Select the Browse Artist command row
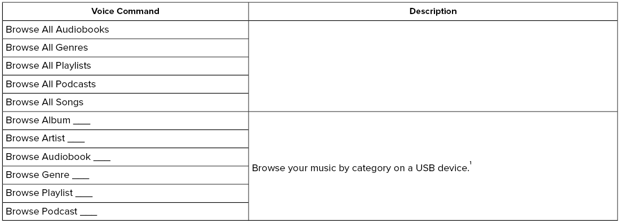The image size is (621, 223). coord(125,139)
